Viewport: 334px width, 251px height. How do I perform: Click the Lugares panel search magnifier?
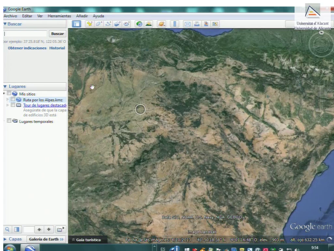7,229
